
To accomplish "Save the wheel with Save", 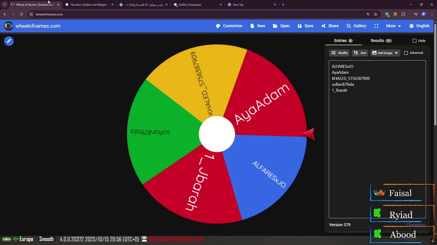I will coord(305,26).
